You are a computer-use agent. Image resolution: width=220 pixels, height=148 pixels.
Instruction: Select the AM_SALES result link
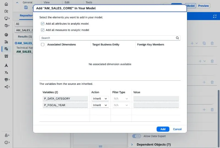point(25,43)
